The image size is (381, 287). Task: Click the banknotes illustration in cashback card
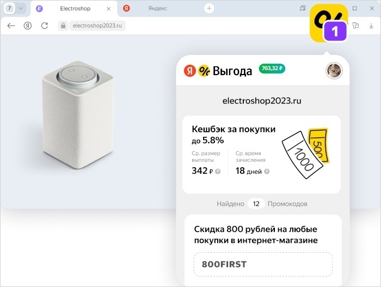(306, 154)
